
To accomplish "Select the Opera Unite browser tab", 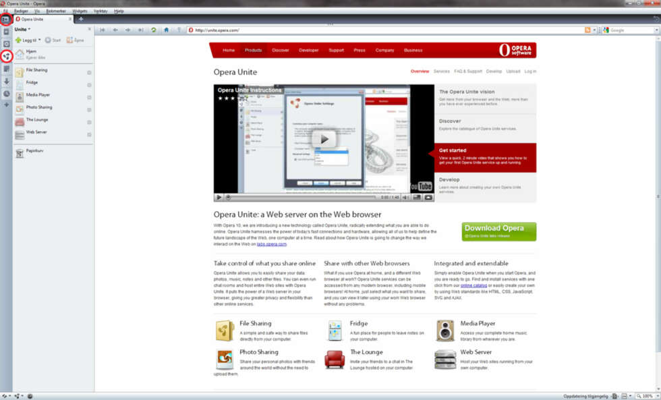I will (x=43, y=19).
